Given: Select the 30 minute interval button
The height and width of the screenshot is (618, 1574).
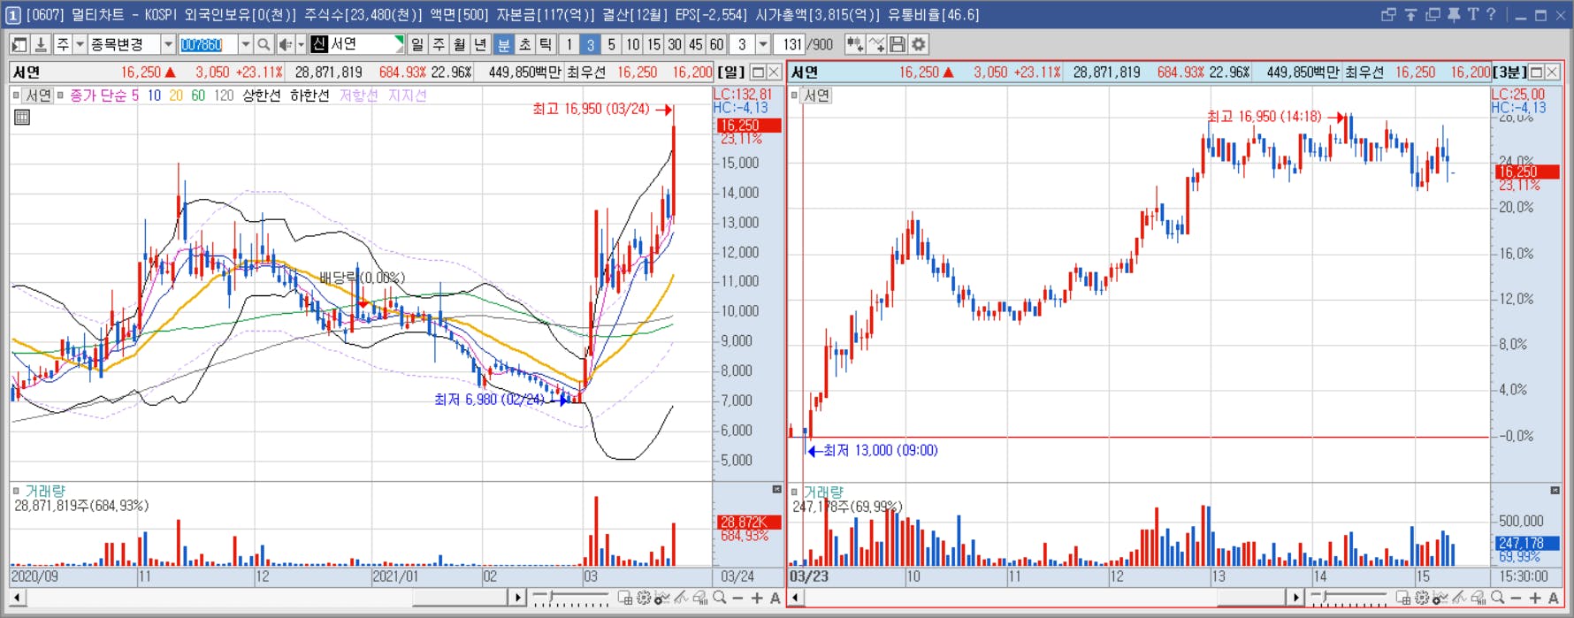Looking at the screenshot, I should pos(675,44).
